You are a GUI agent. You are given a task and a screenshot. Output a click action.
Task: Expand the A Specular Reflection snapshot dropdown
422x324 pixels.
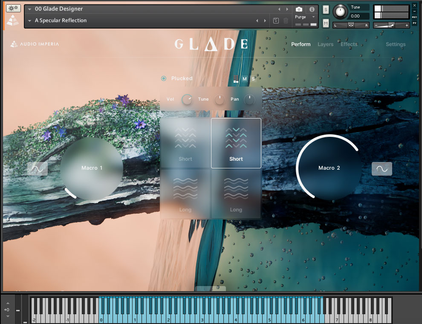coord(30,20)
